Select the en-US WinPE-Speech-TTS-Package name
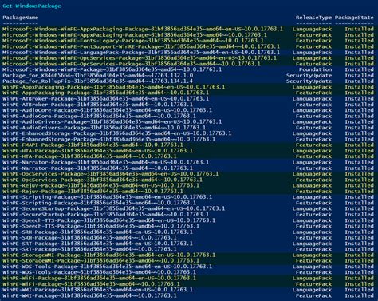The image size is (378, 301). pos(109,220)
